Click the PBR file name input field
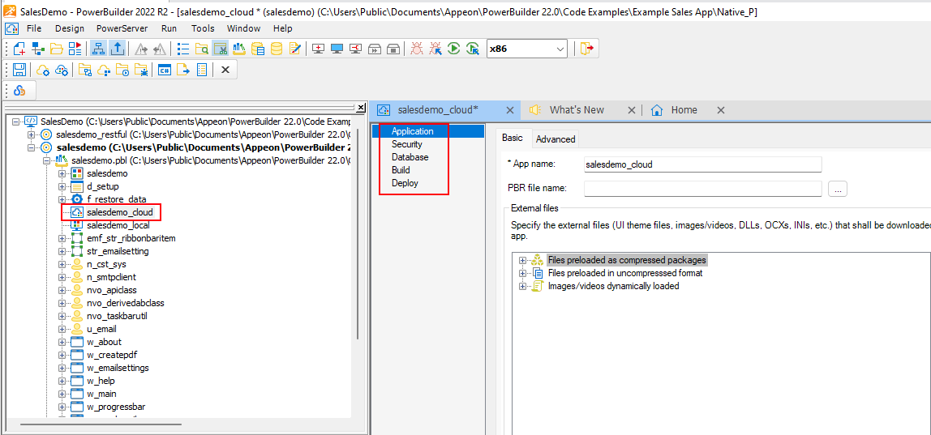Screen dimensions: 931x435 pyautogui.click(x=702, y=189)
